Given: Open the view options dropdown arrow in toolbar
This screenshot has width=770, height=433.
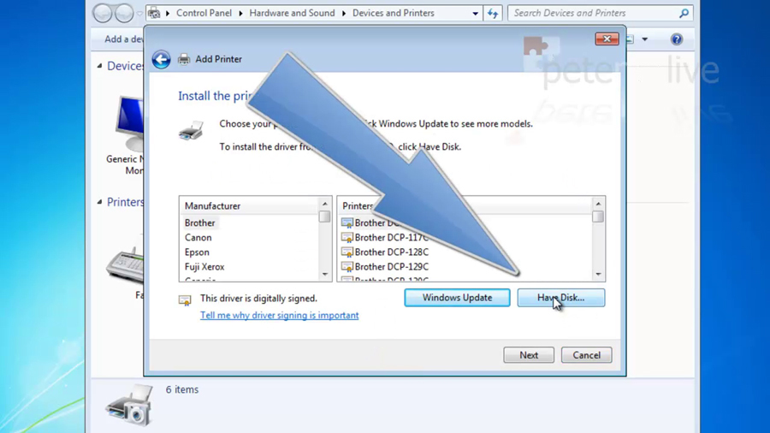Looking at the screenshot, I should coord(645,39).
